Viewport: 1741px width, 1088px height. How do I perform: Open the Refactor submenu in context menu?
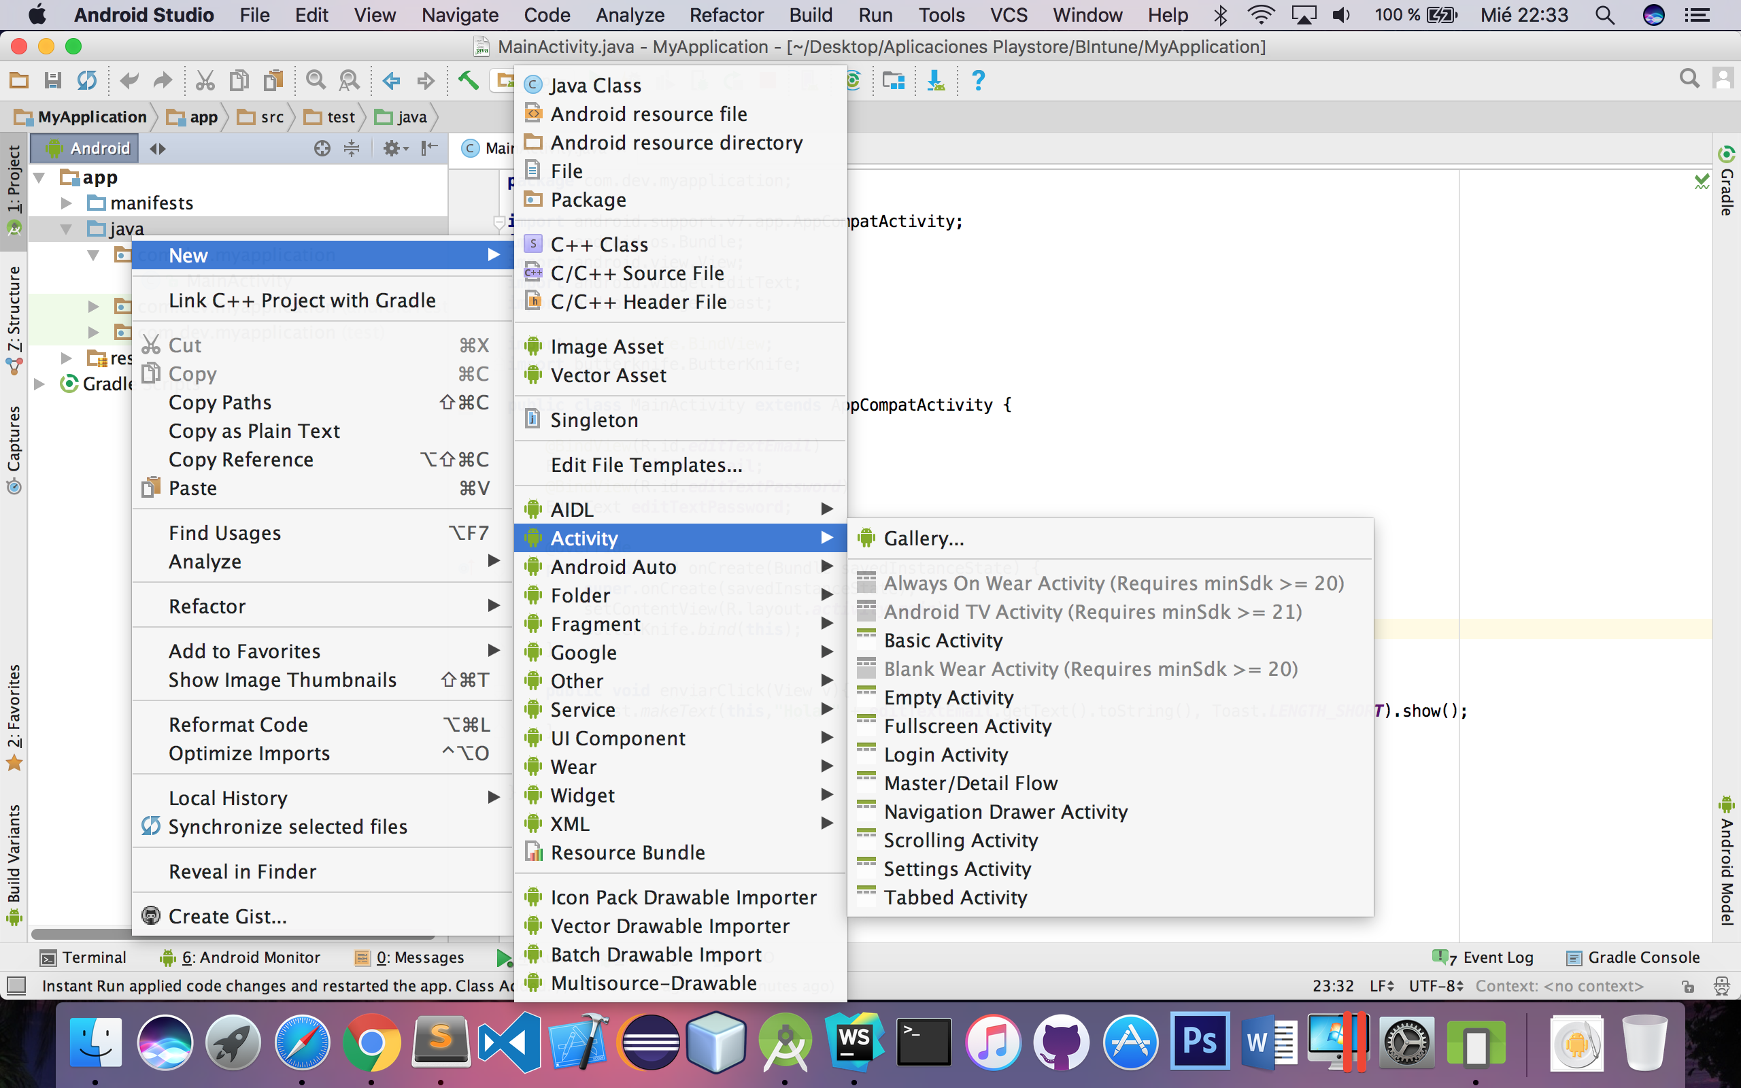pyautogui.click(x=322, y=606)
